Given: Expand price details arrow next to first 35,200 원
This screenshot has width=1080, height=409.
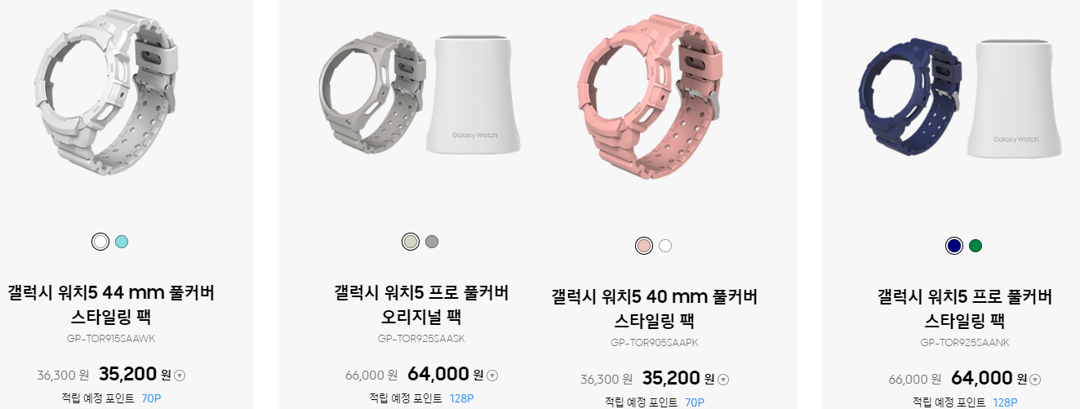Looking at the screenshot, I should [x=180, y=376].
